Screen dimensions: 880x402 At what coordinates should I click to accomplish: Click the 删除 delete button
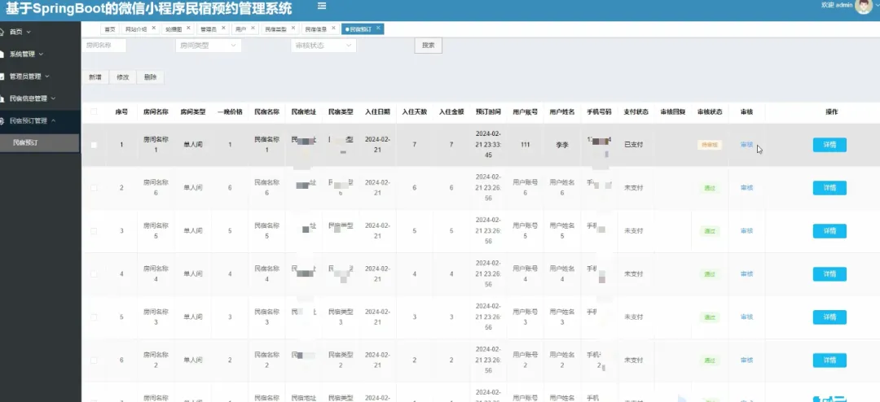(x=150, y=77)
